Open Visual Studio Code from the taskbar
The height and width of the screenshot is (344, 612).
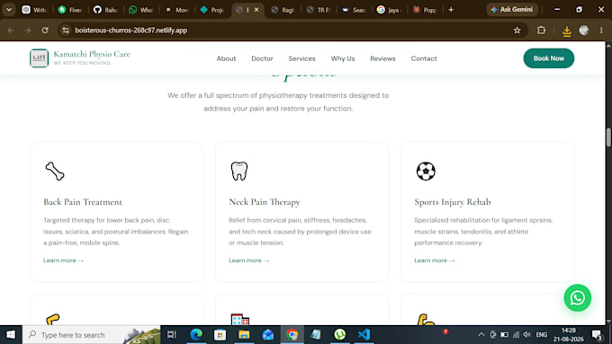(x=364, y=334)
